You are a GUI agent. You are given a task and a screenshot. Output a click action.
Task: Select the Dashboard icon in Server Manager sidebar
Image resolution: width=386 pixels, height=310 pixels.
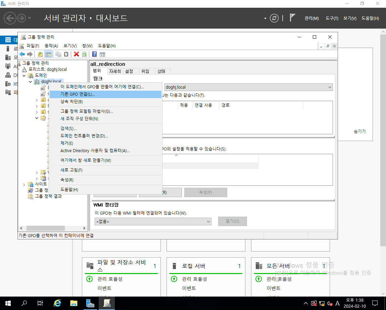coord(8,40)
